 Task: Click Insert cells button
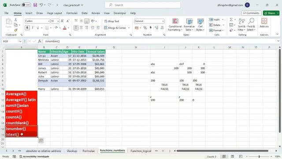(x=215, y=19)
